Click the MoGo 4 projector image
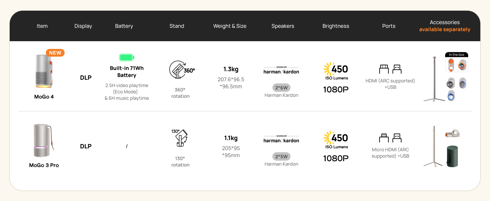Viewport: 490px width, 201px height. pos(44,71)
